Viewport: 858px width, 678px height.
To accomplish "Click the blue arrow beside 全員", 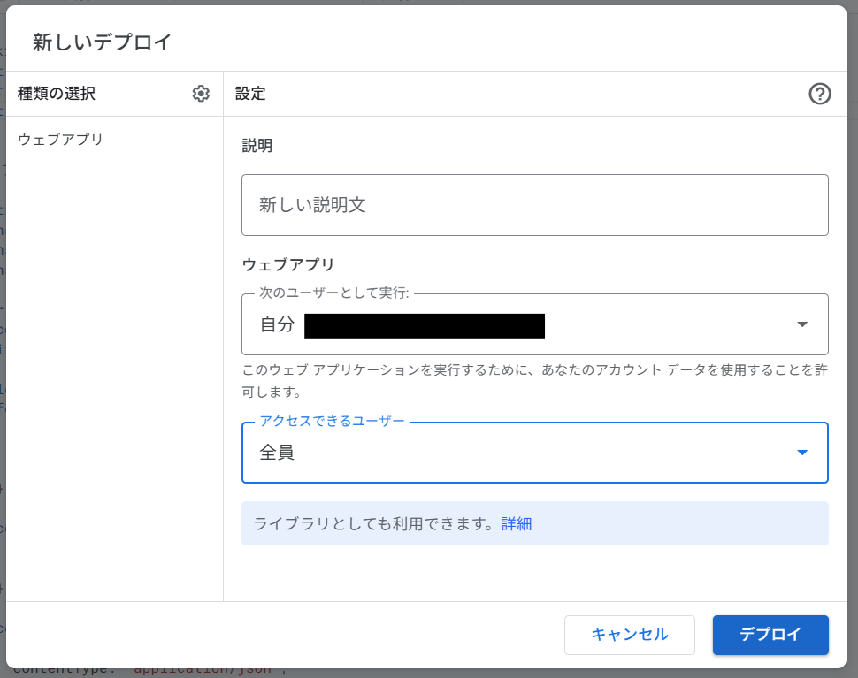I will 802,453.
